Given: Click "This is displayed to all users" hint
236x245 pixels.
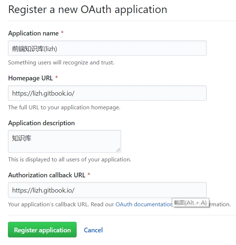Looking at the screenshot, I should (69, 160).
